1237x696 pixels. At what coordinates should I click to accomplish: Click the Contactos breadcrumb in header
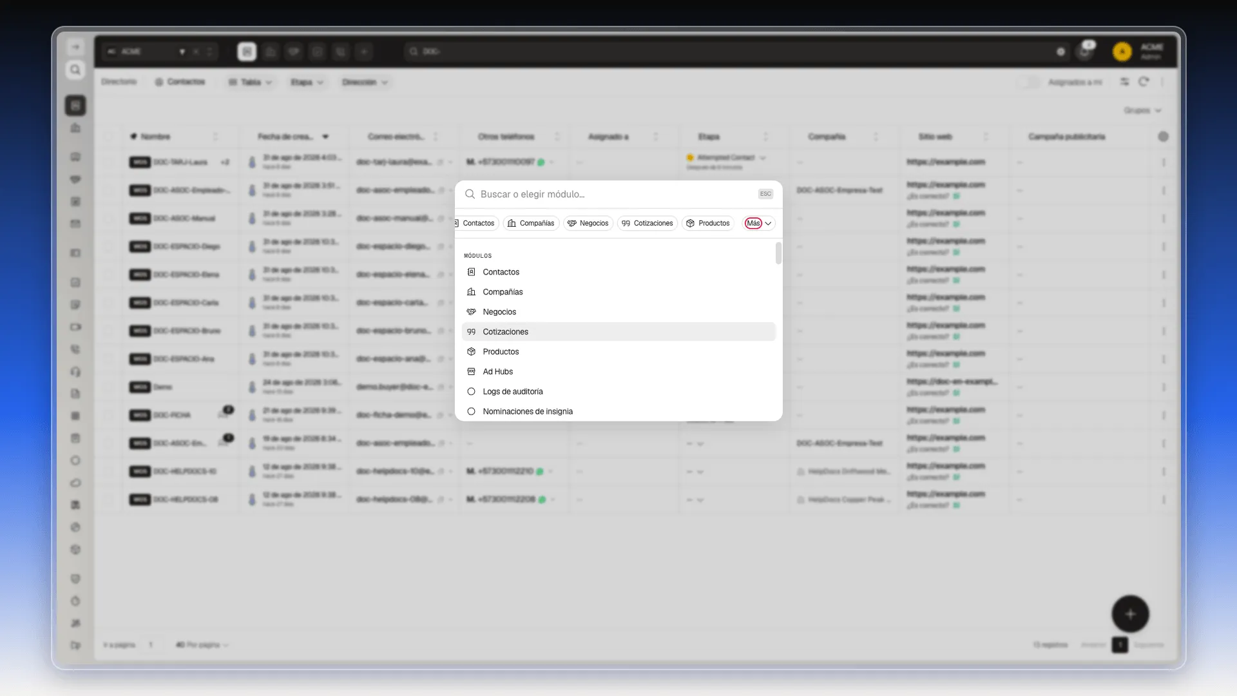point(180,82)
